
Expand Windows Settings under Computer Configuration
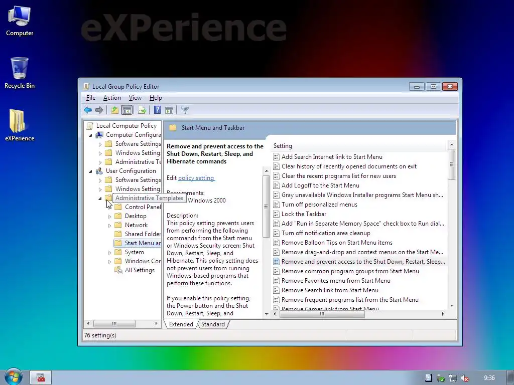click(100, 153)
